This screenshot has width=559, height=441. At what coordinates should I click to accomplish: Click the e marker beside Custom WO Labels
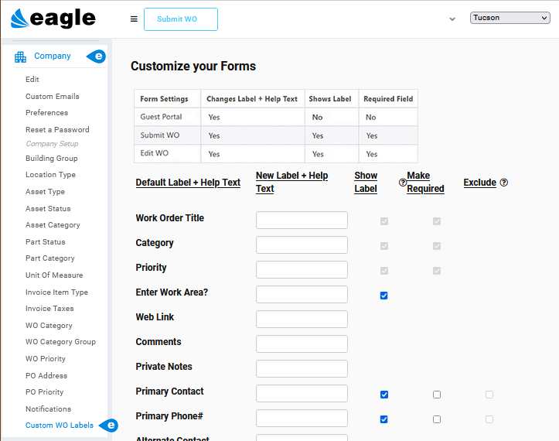coord(109,426)
